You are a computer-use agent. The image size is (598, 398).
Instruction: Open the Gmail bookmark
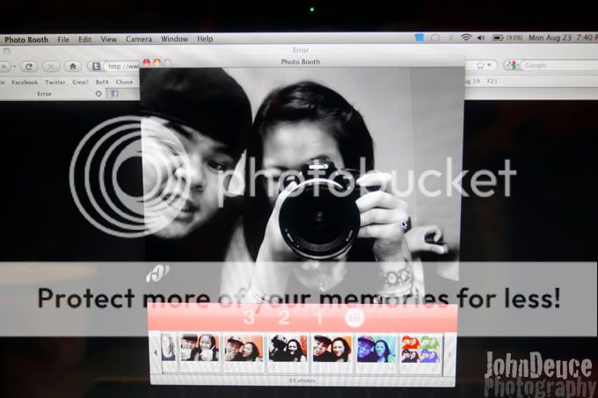click(x=81, y=82)
